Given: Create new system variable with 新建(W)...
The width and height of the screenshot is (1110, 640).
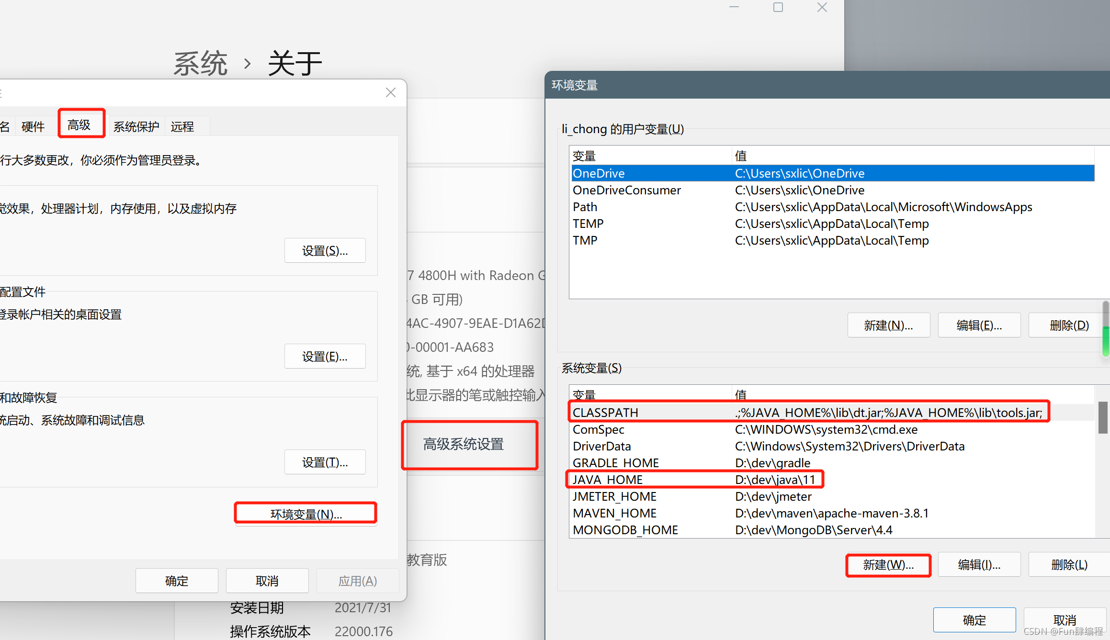Looking at the screenshot, I should [x=888, y=565].
